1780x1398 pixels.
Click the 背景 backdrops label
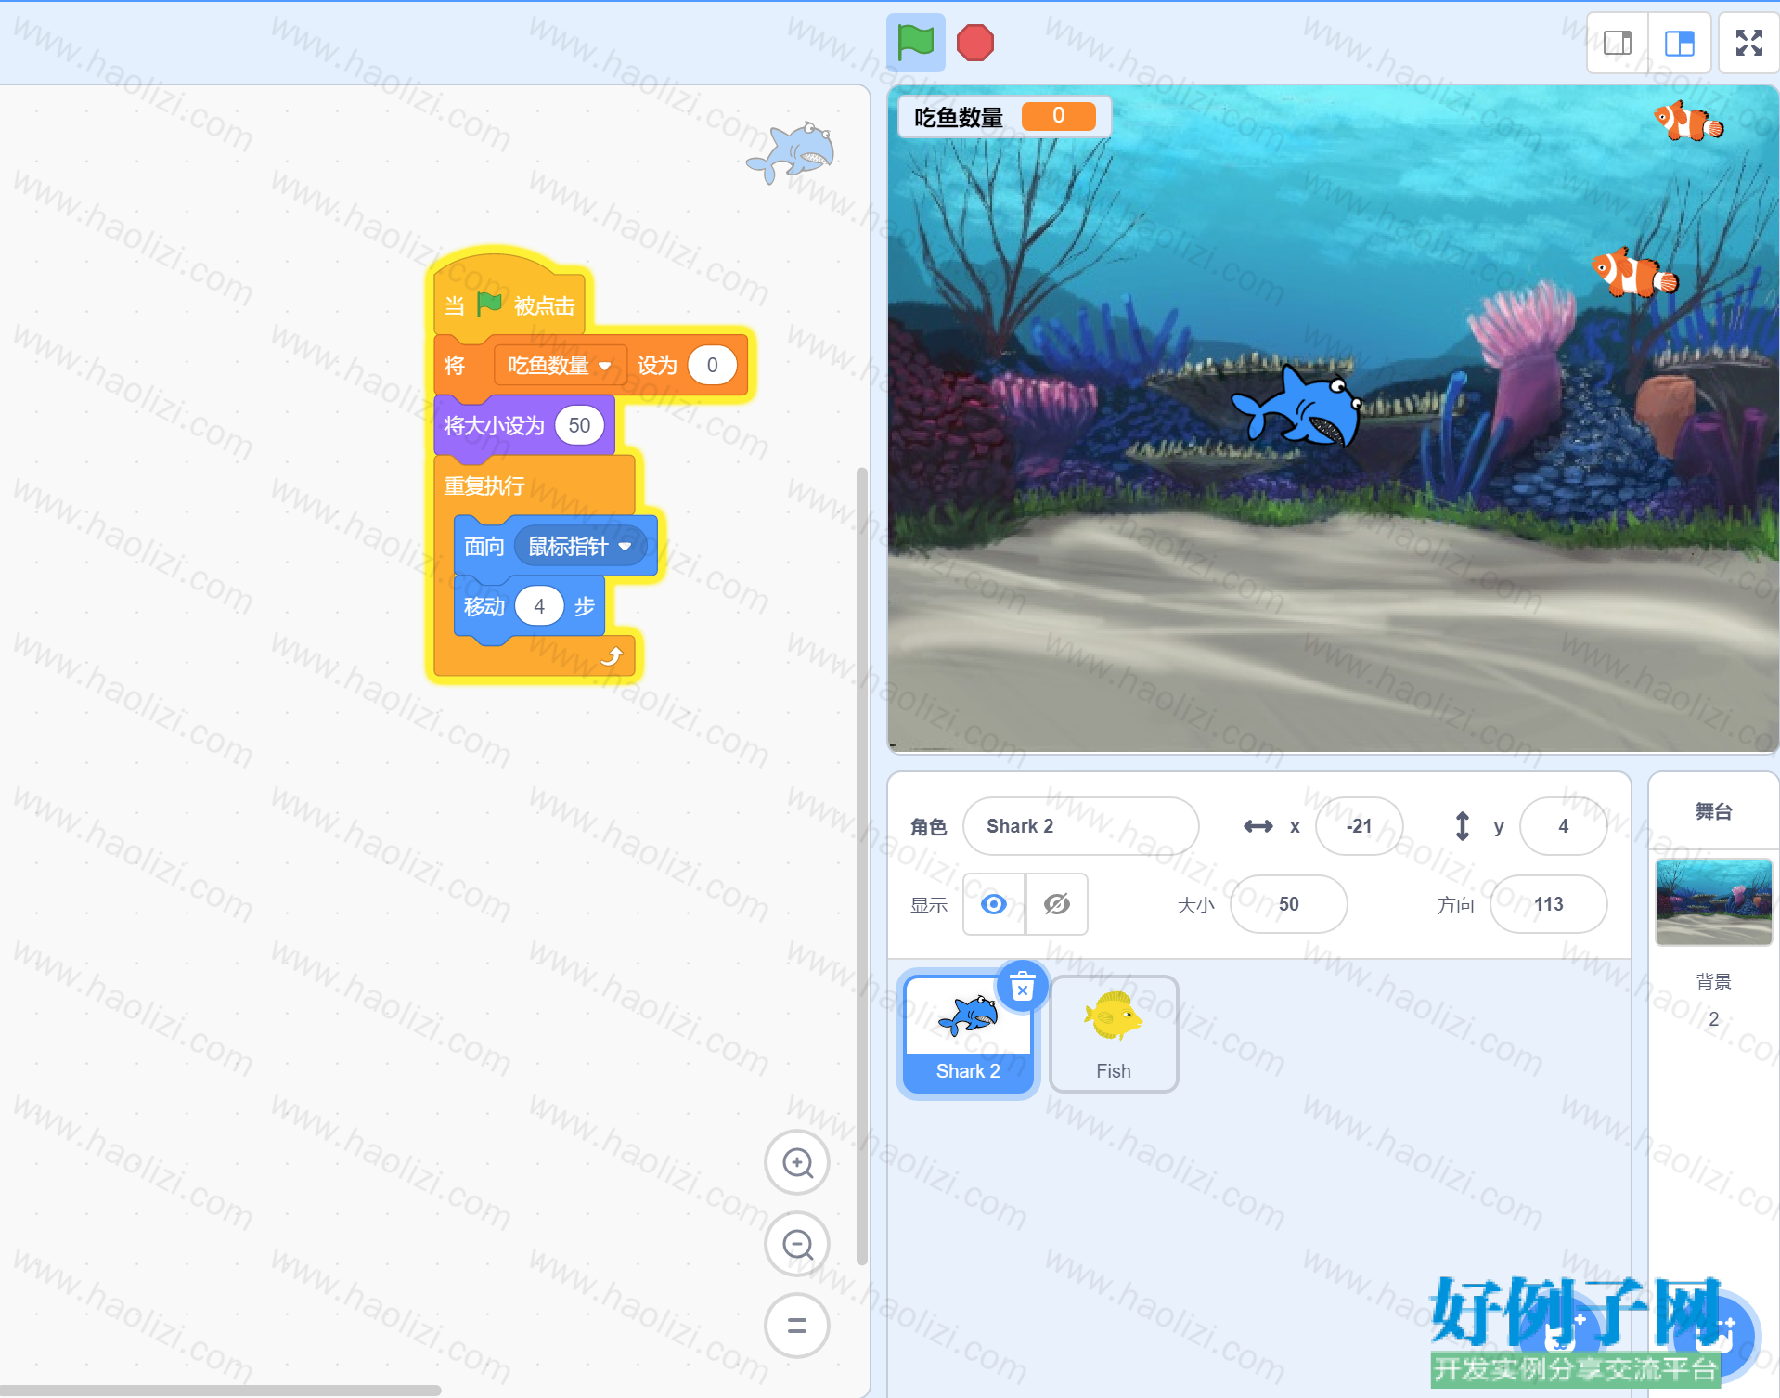point(1713,981)
